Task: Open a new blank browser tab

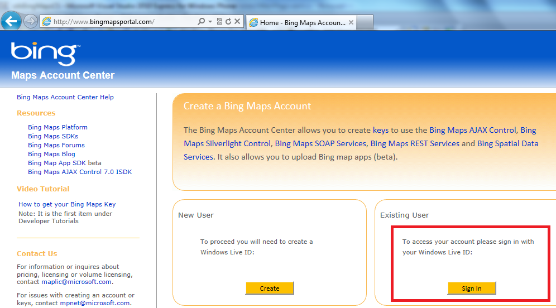Action: (365, 23)
